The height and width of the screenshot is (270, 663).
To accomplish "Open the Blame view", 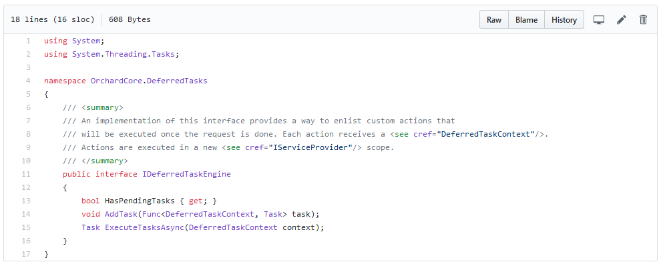I will click(526, 20).
